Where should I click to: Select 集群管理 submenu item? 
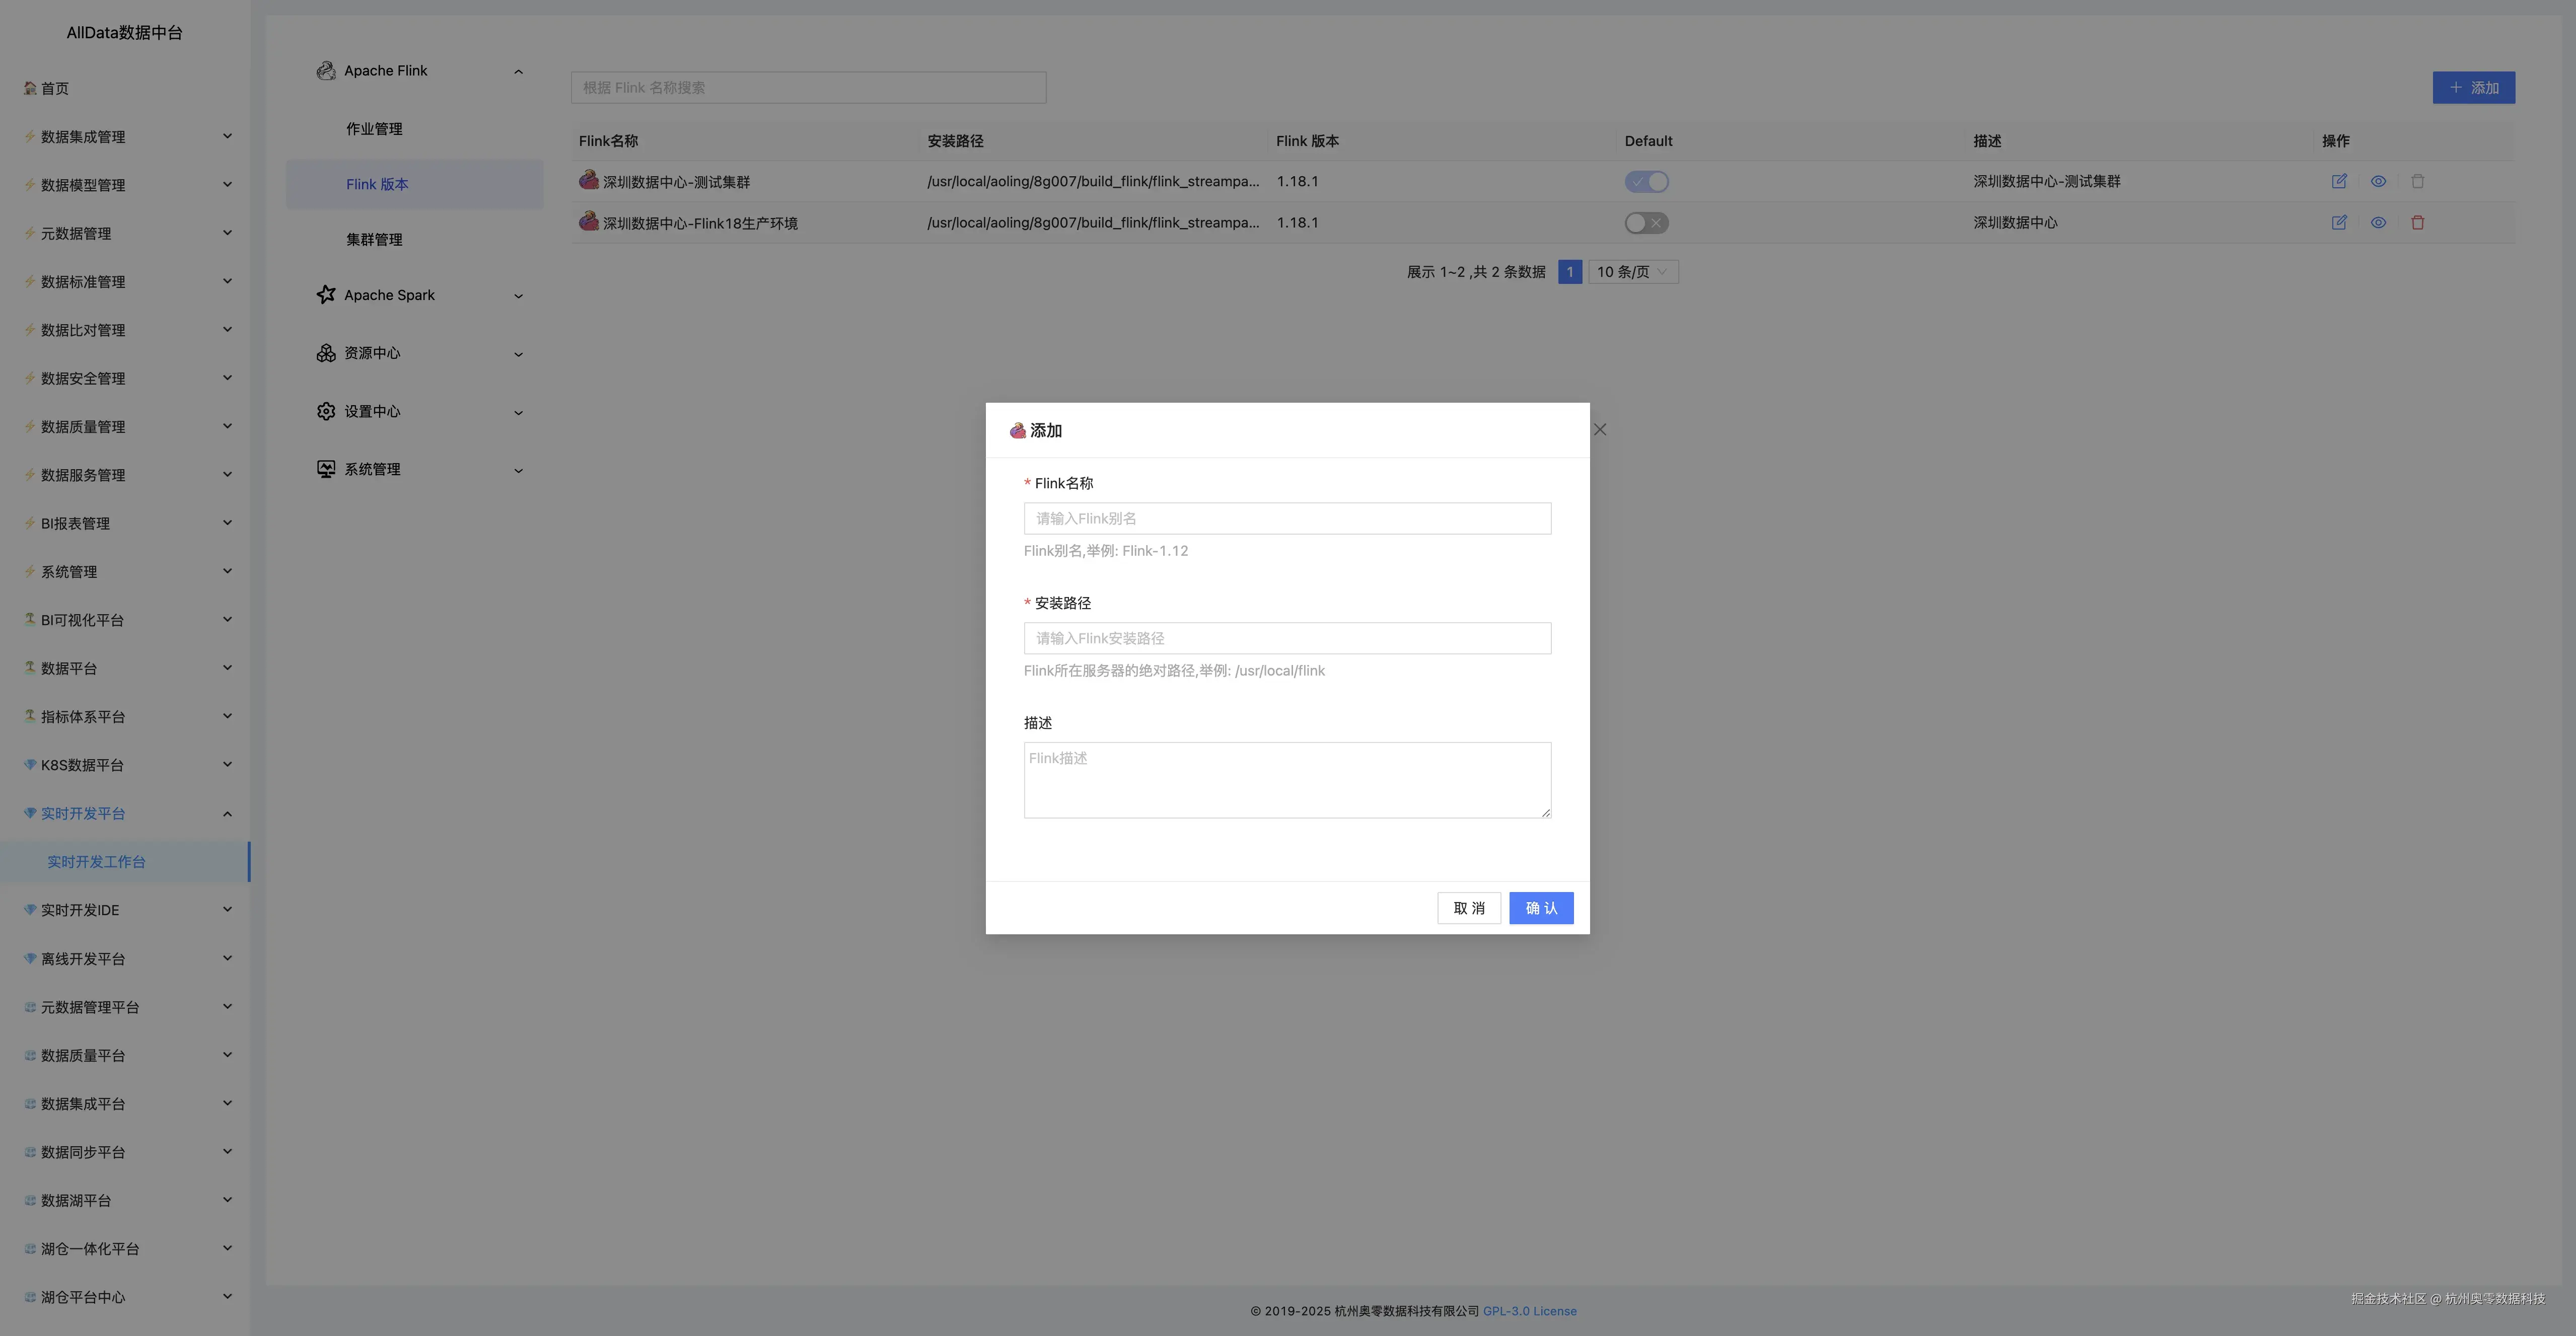[374, 240]
